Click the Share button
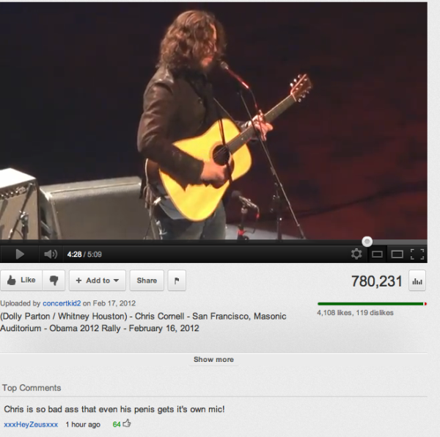 (147, 280)
